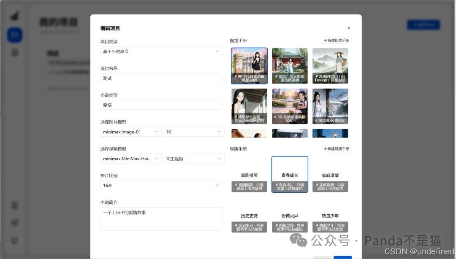The height and width of the screenshot is (259, 456).
Task: Open the minimax:image-01 image model dropdown
Action: point(130,132)
